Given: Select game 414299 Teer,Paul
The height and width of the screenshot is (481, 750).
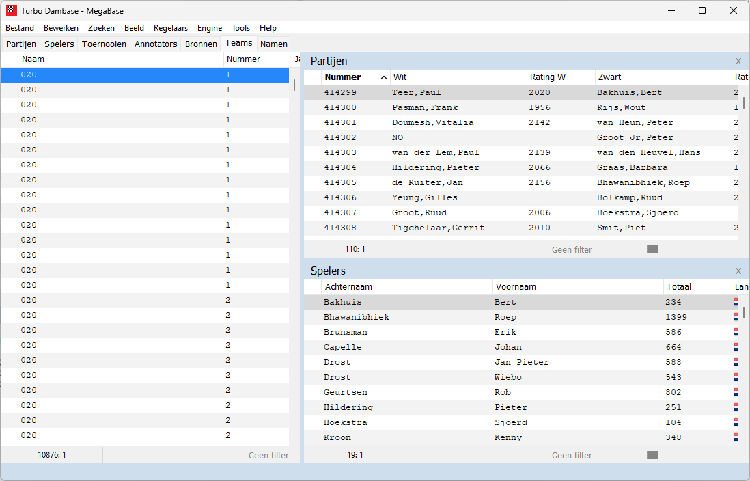Looking at the screenshot, I should point(521,92).
